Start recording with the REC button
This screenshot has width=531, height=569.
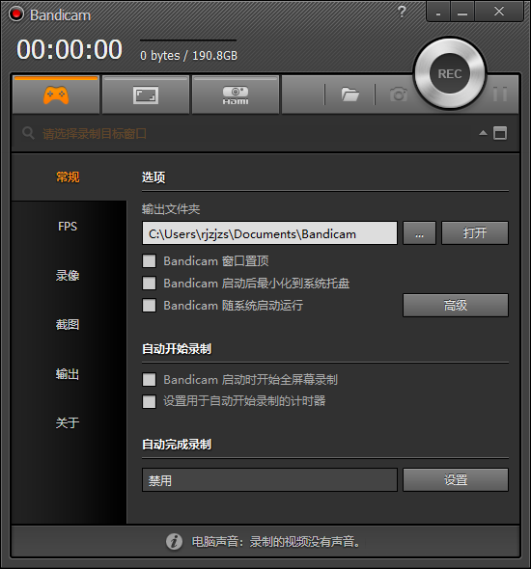pyautogui.click(x=450, y=73)
